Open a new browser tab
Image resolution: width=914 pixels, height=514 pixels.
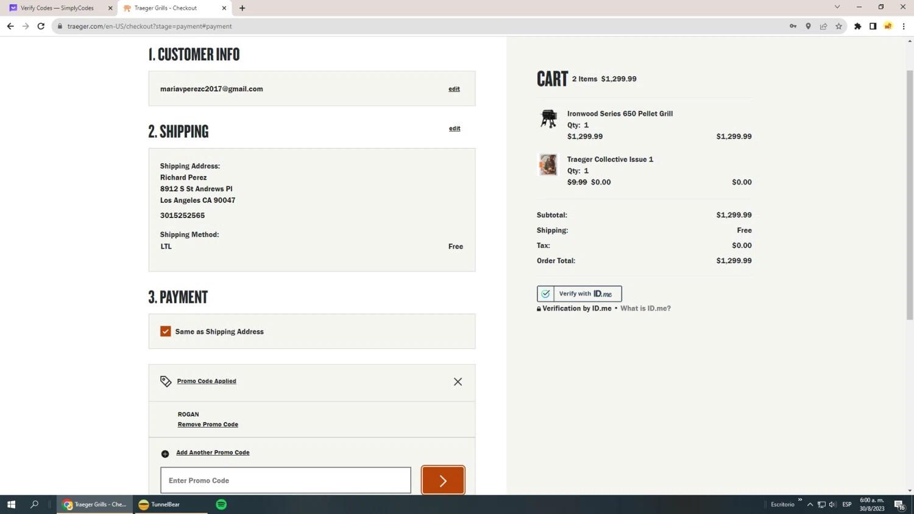tap(243, 8)
